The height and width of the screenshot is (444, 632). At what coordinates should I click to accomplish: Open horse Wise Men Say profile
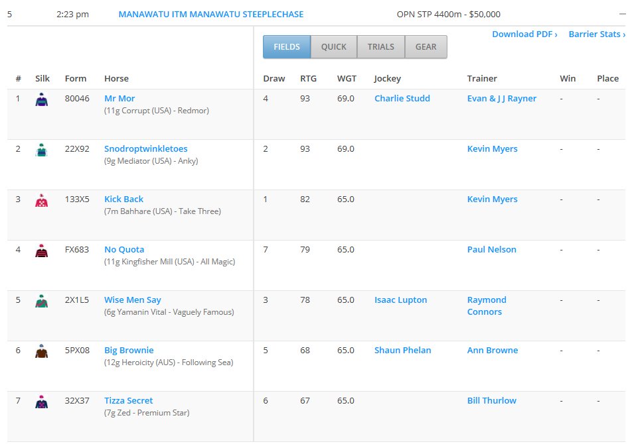tap(133, 300)
